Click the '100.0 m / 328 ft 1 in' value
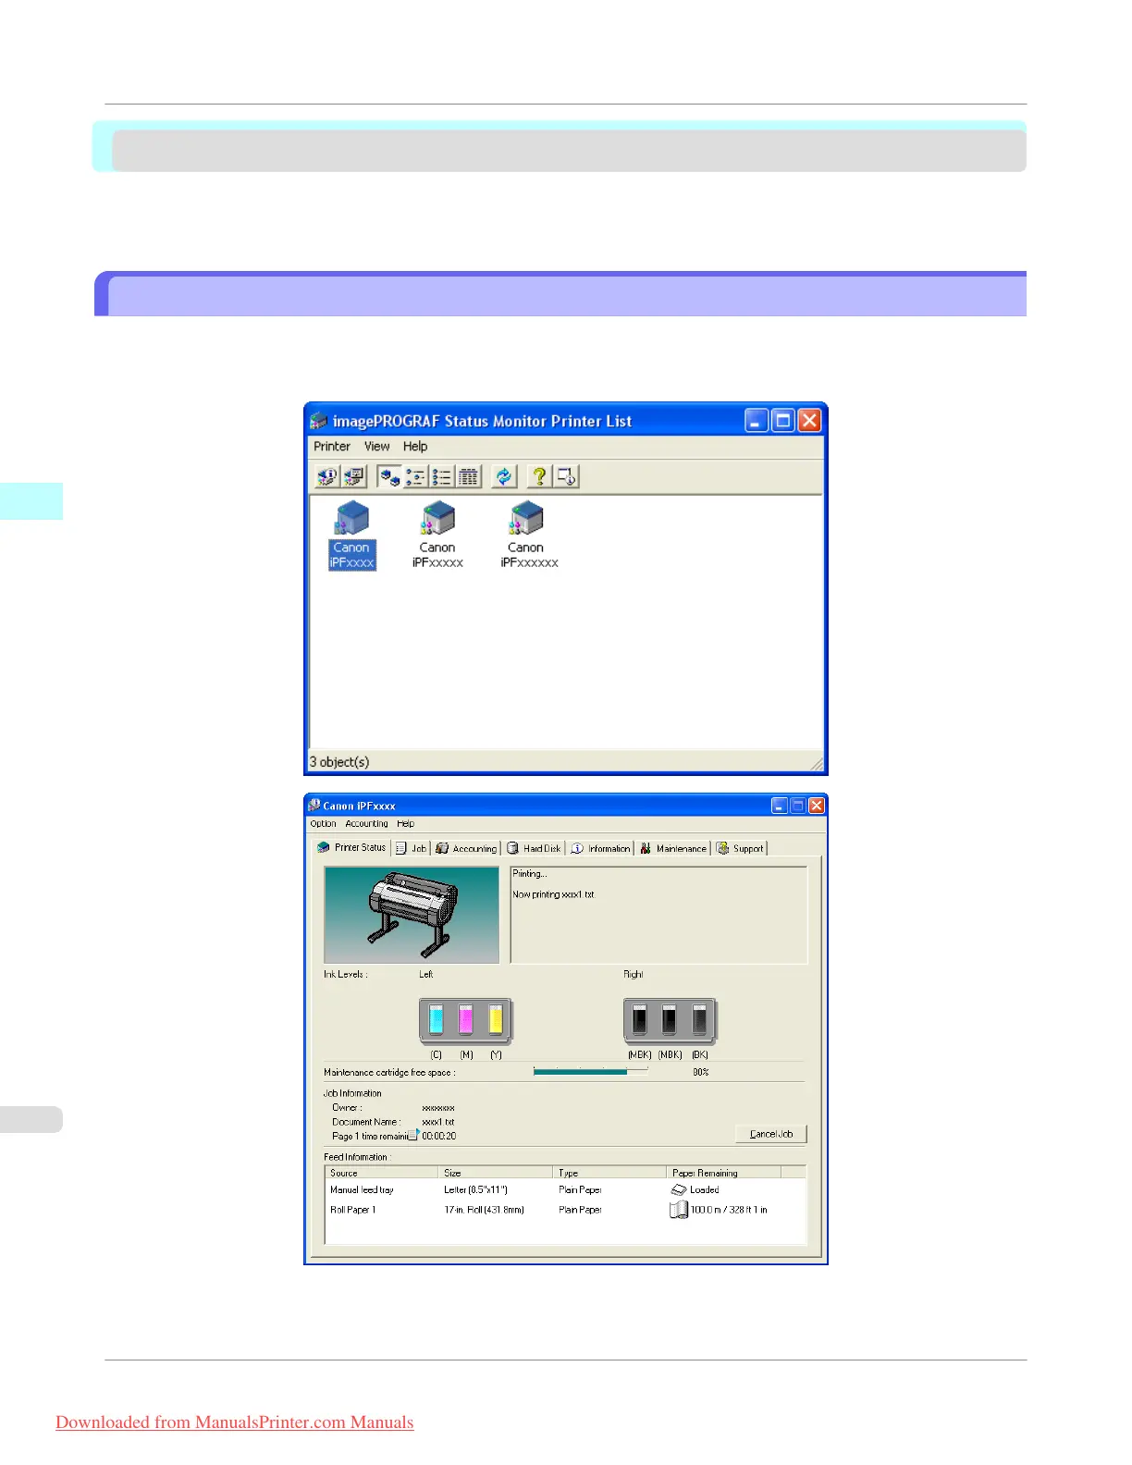This screenshot has width=1132, height=1465. (x=729, y=1210)
